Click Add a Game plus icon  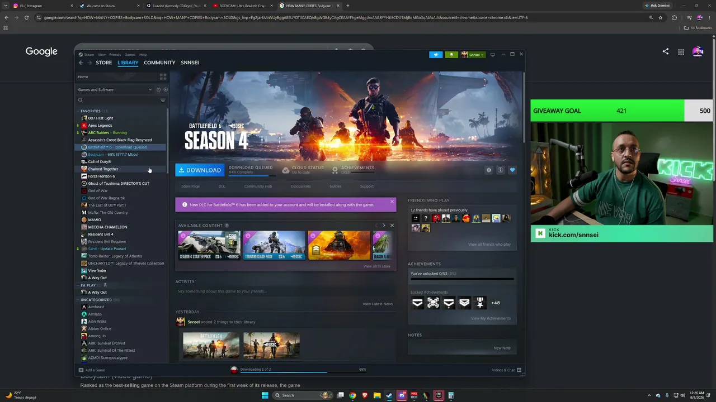[81, 370]
